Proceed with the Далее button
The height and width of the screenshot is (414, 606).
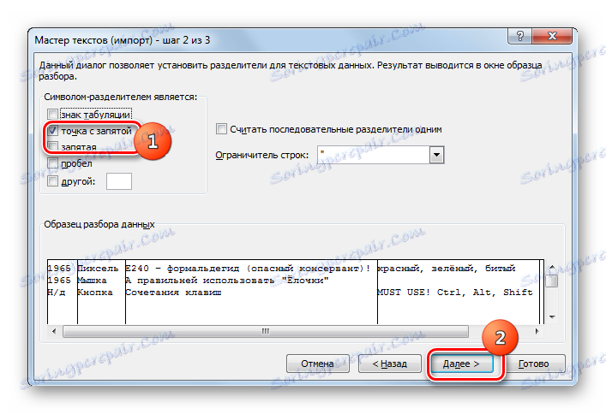tap(461, 364)
